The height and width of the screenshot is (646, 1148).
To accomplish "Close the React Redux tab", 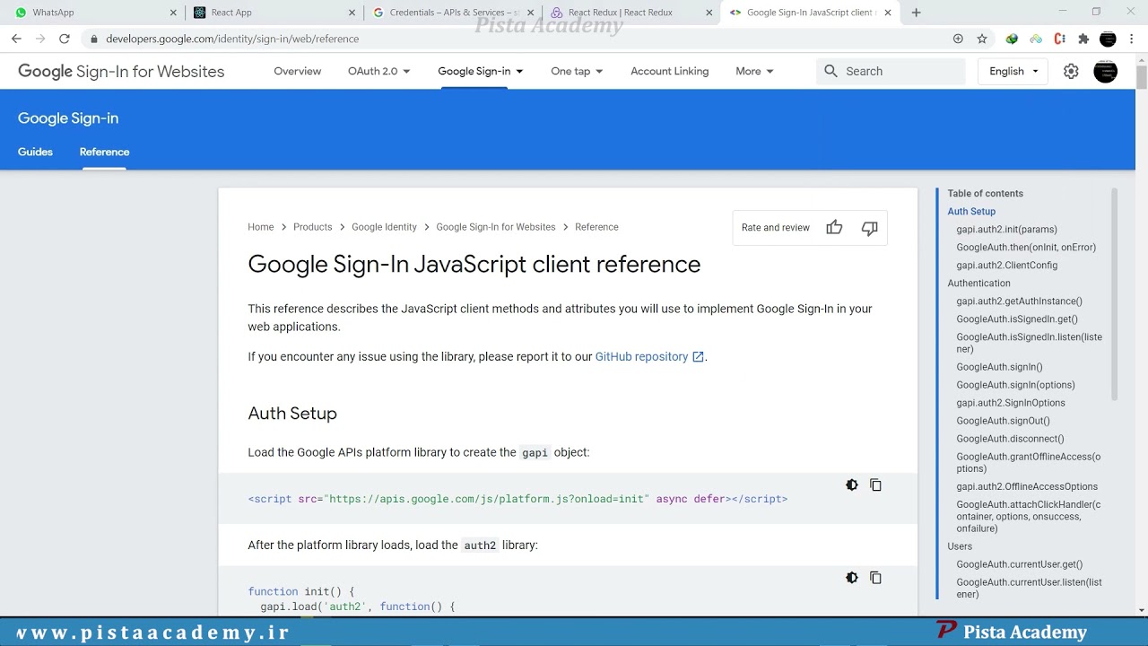I will 709,13.
